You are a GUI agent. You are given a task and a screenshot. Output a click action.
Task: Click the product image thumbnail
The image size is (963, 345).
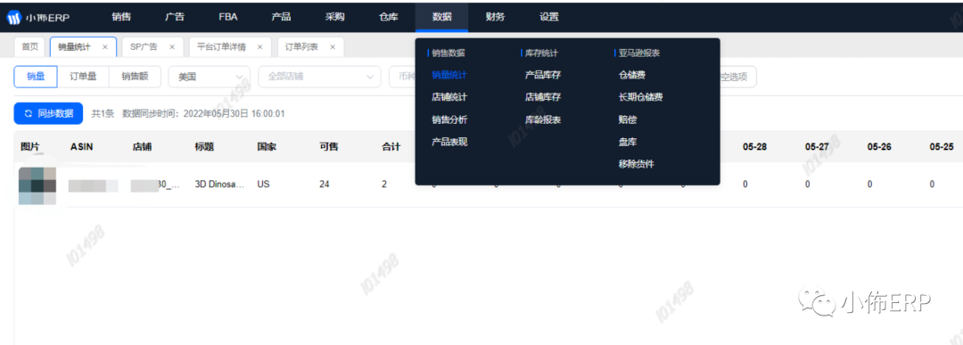pos(37,185)
